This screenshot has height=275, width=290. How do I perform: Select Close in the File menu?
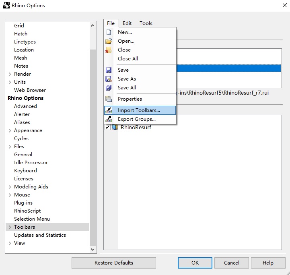[140, 50]
